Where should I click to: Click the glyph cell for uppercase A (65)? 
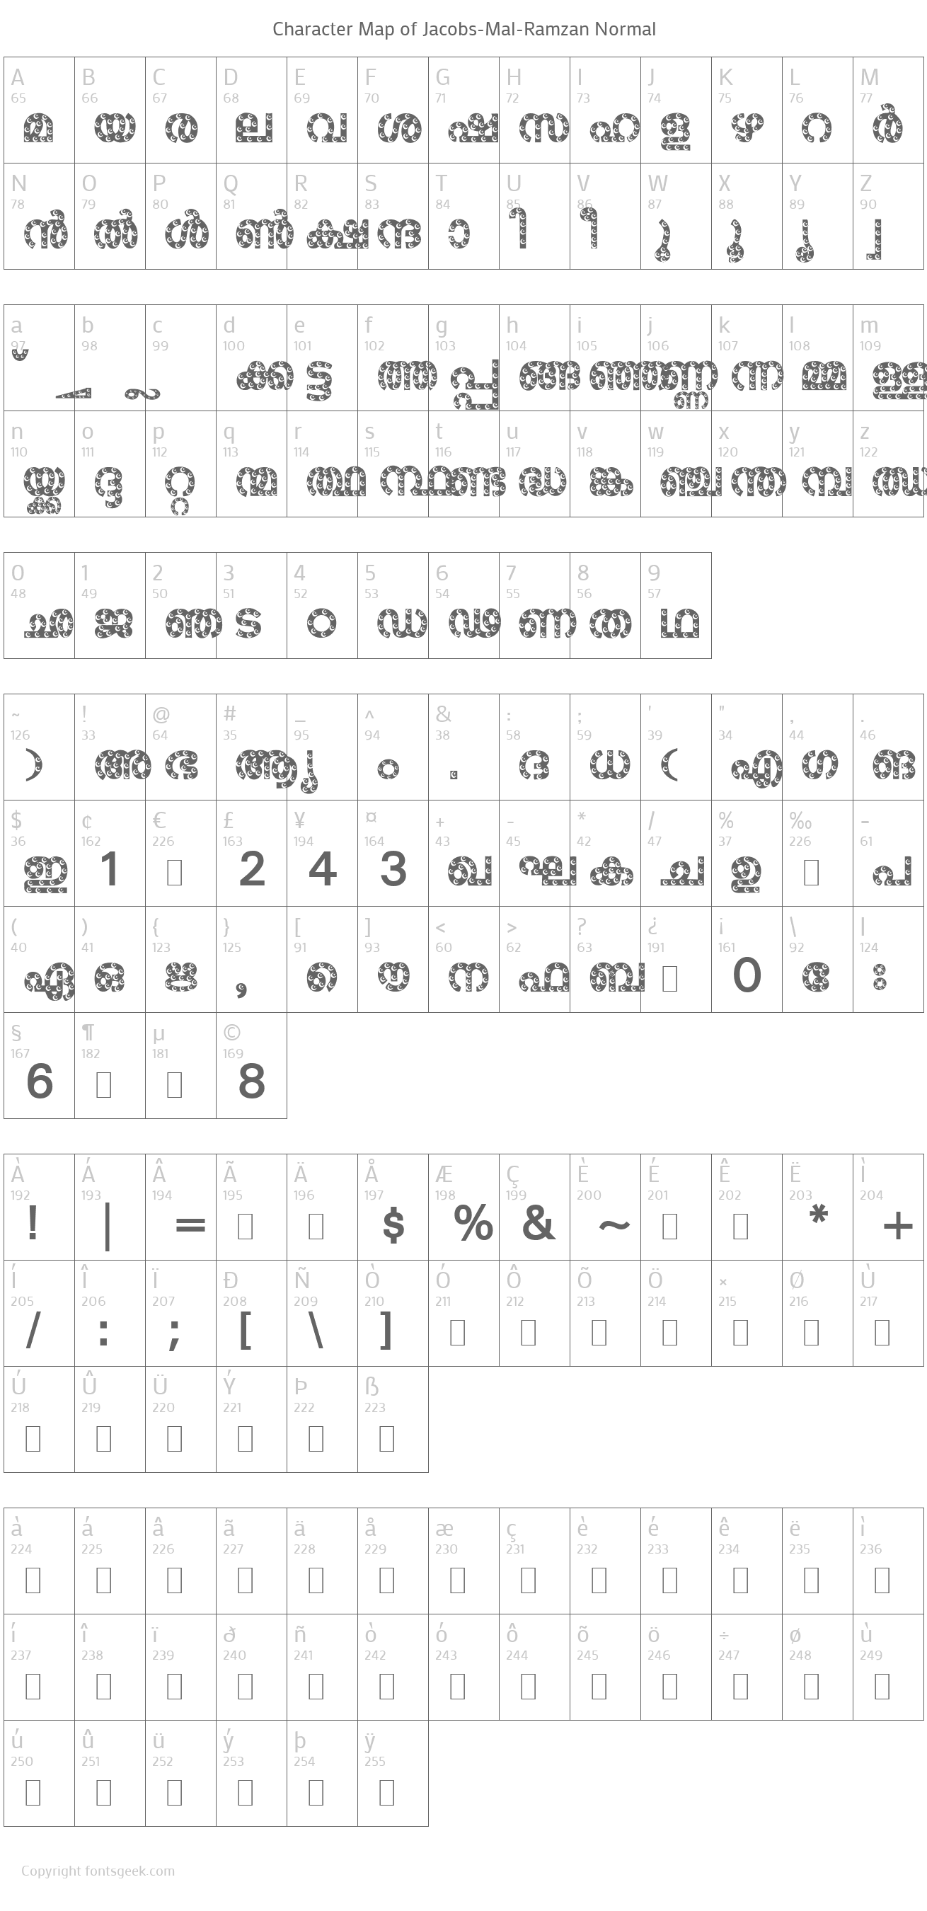[x=40, y=110]
